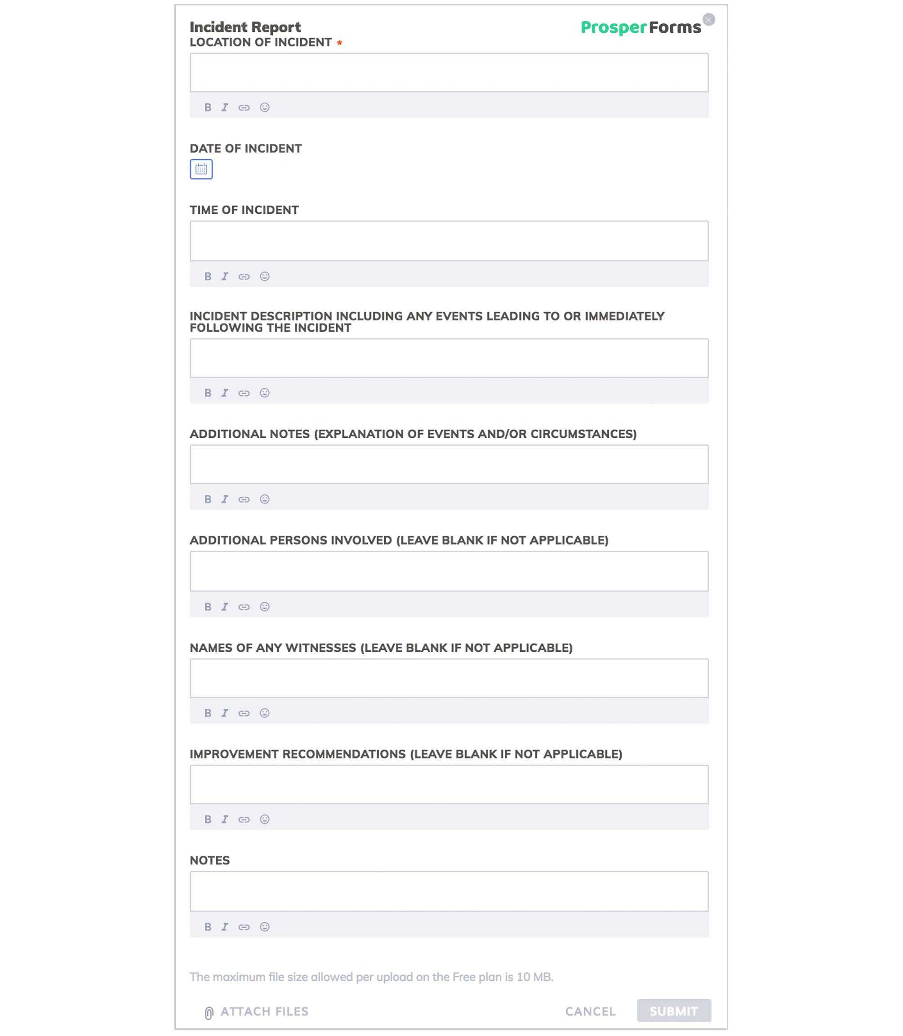Click the calendar icon for Date of Incident
903x1036 pixels.
(201, 168)
